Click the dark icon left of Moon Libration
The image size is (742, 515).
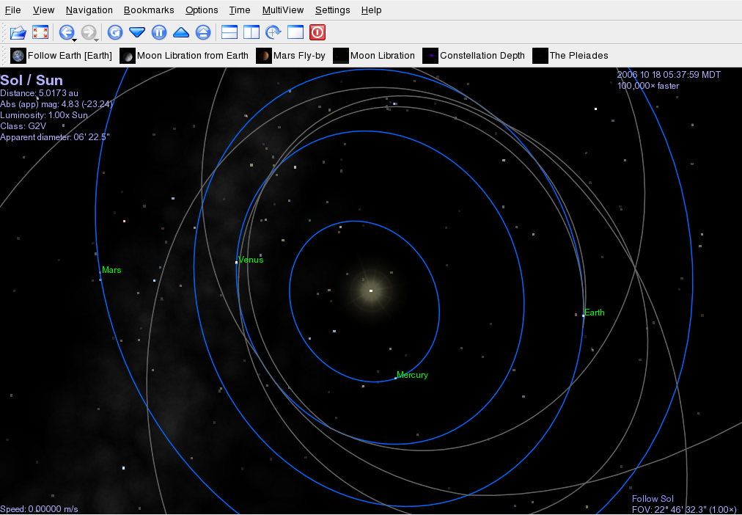pos(341,56)
